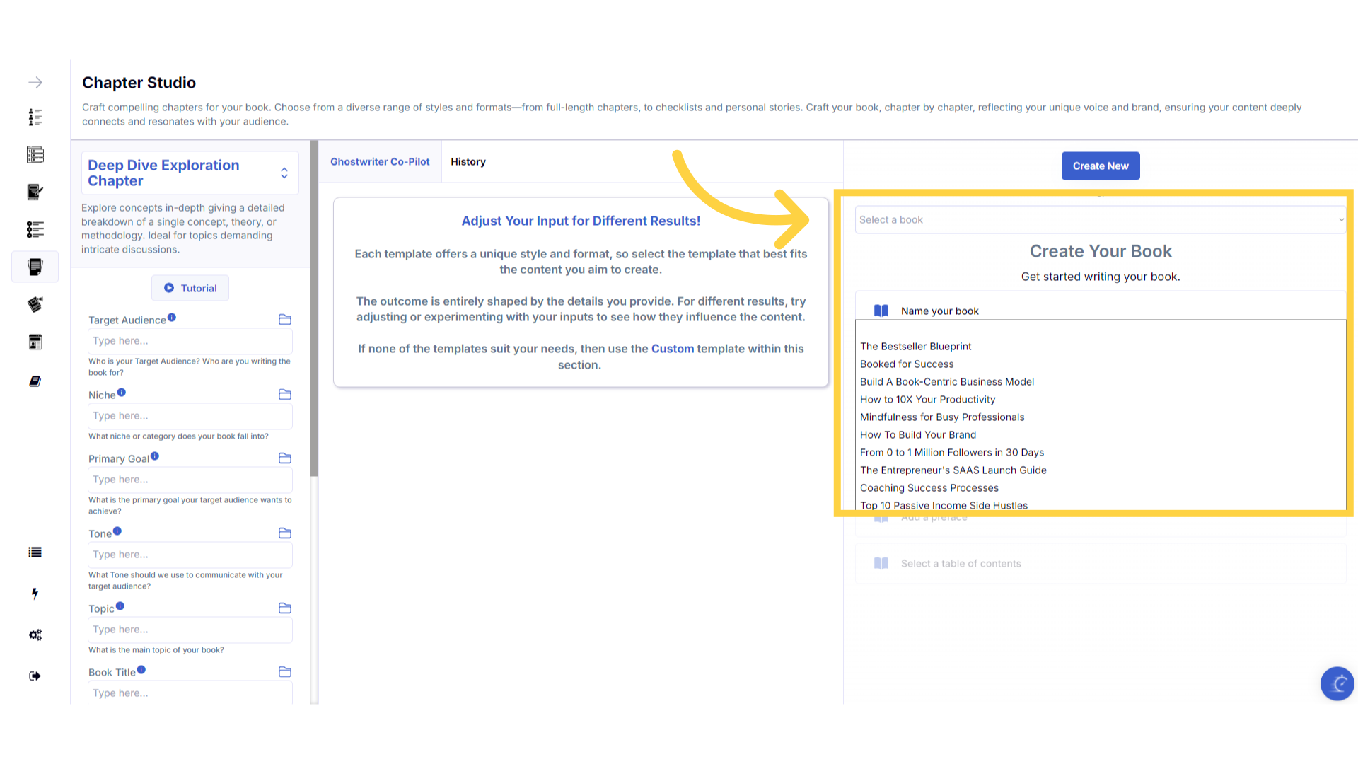1358x764 pixels.
Task: Select 'From 0 to 1 Million Followers in 30 Days'
Action: coord(952,453)
